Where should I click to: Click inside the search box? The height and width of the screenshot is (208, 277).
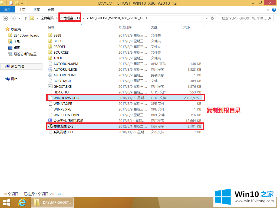click(244, 18)
